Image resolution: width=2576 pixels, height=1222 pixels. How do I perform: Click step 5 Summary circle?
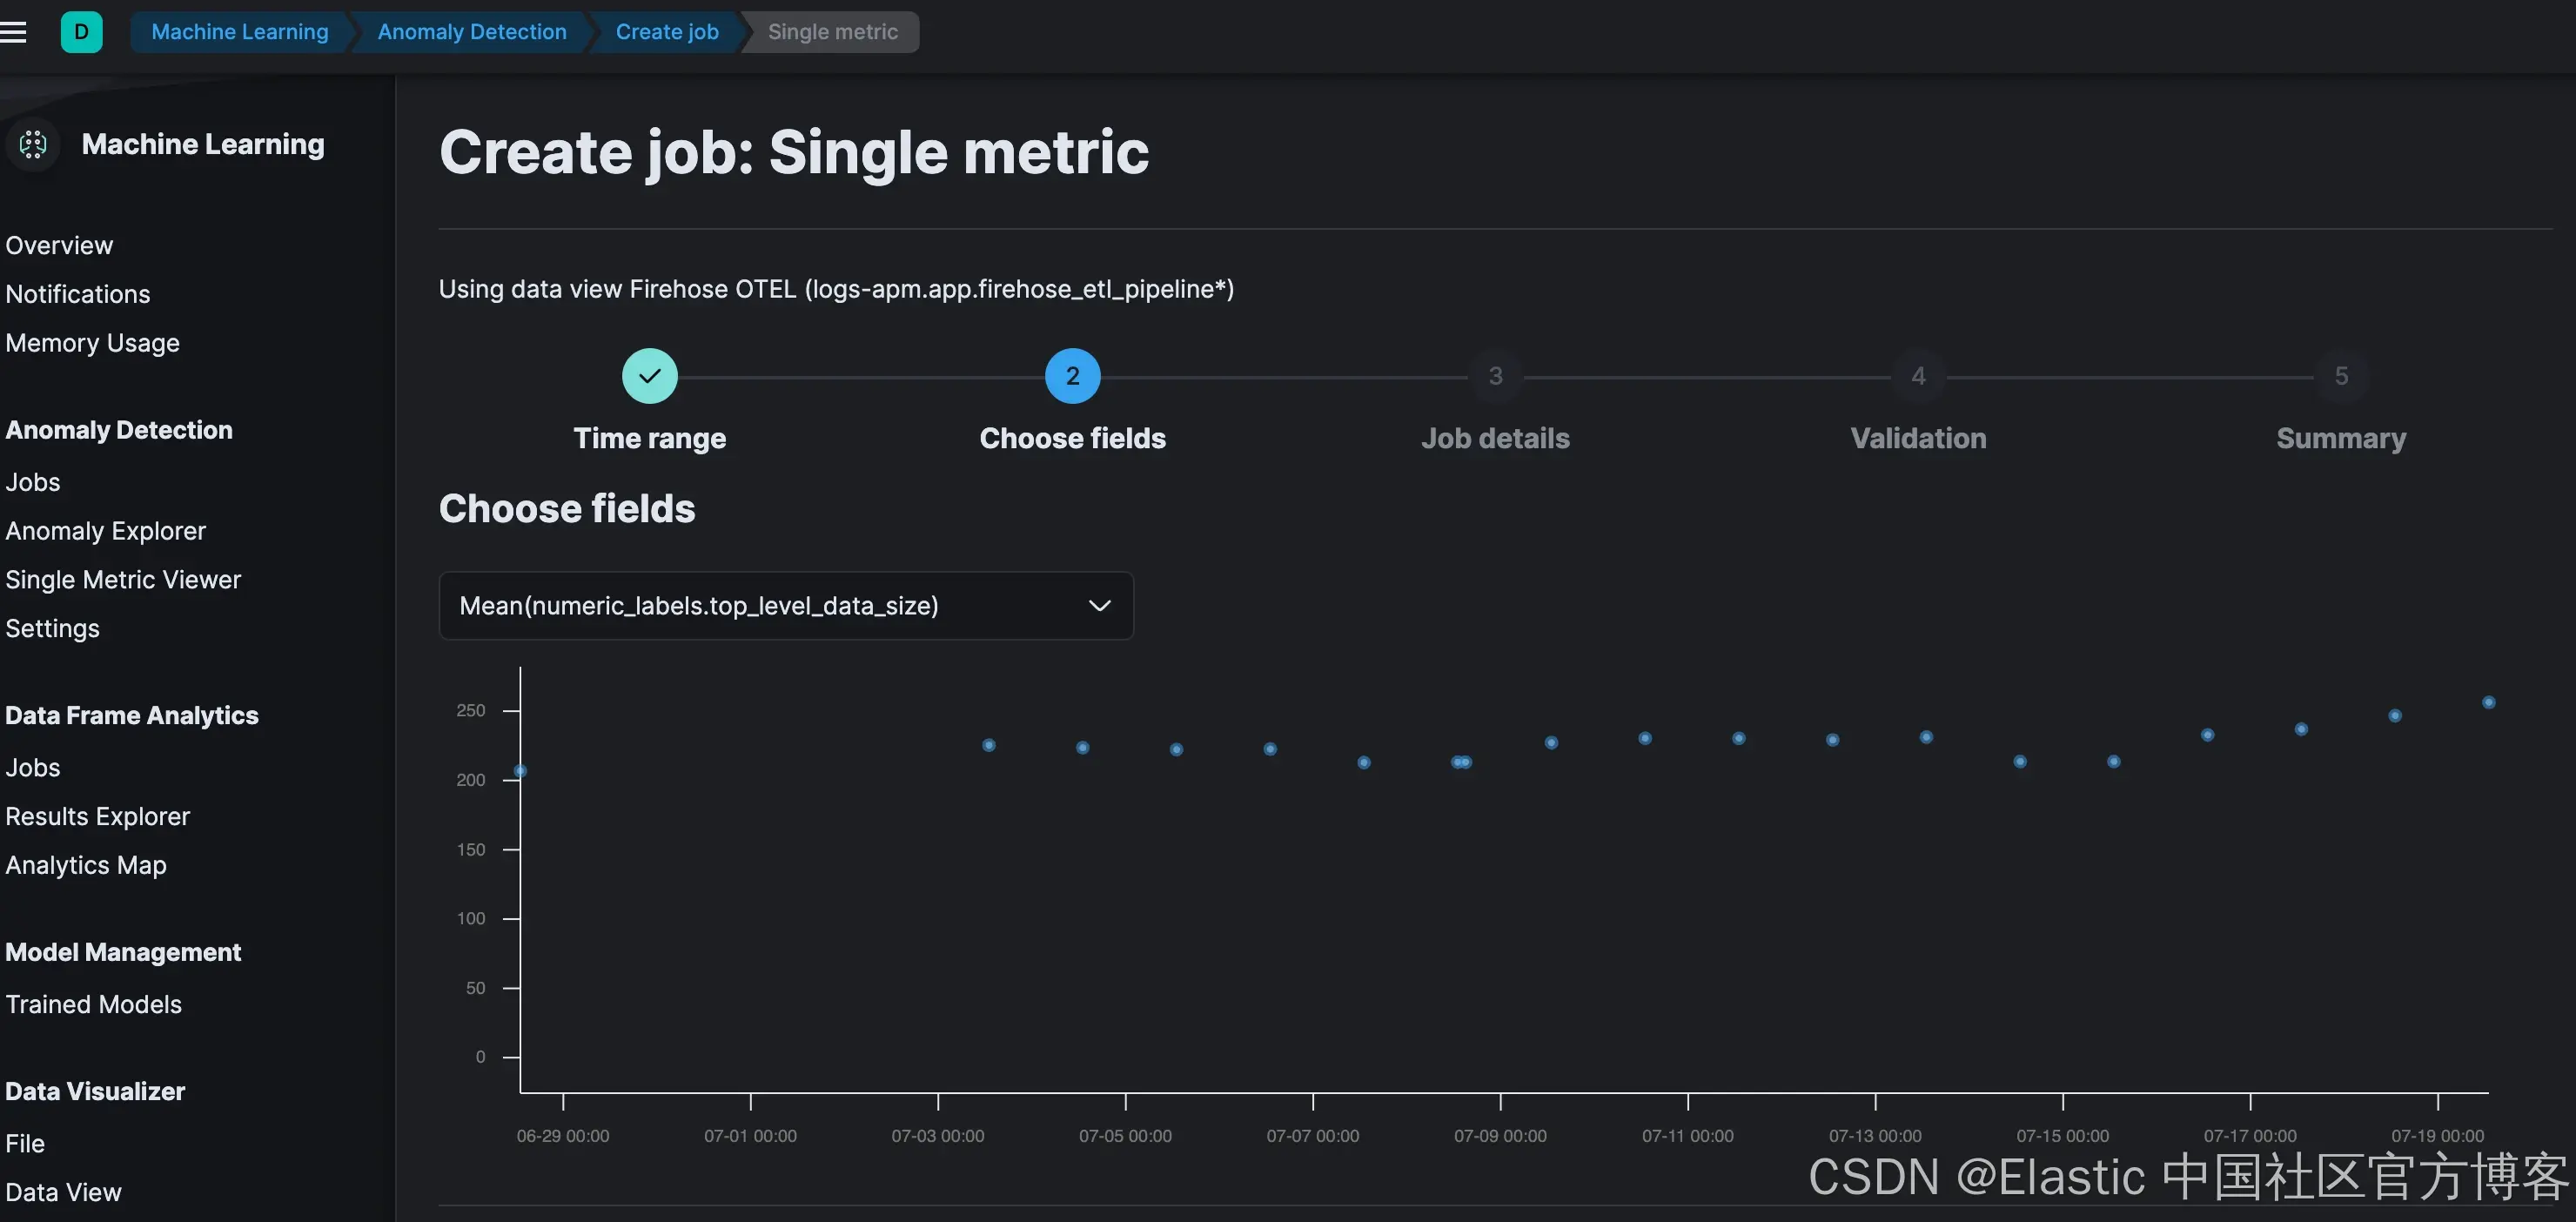tap(2340, 376)
